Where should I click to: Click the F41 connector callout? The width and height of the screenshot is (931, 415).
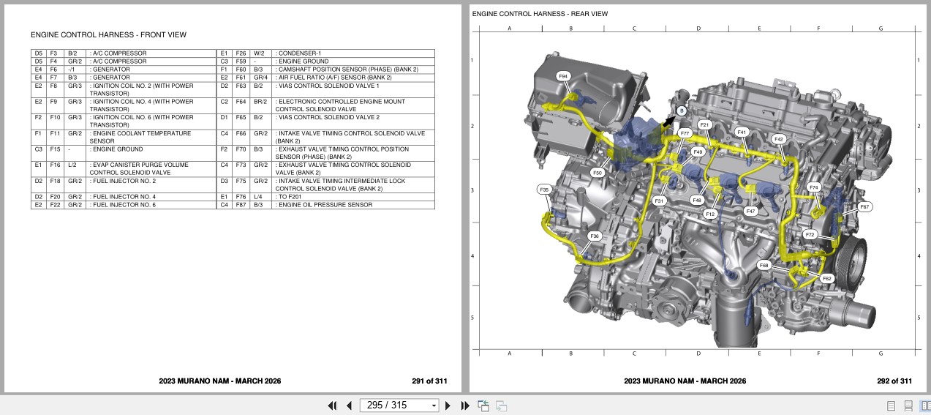[742, 132]
